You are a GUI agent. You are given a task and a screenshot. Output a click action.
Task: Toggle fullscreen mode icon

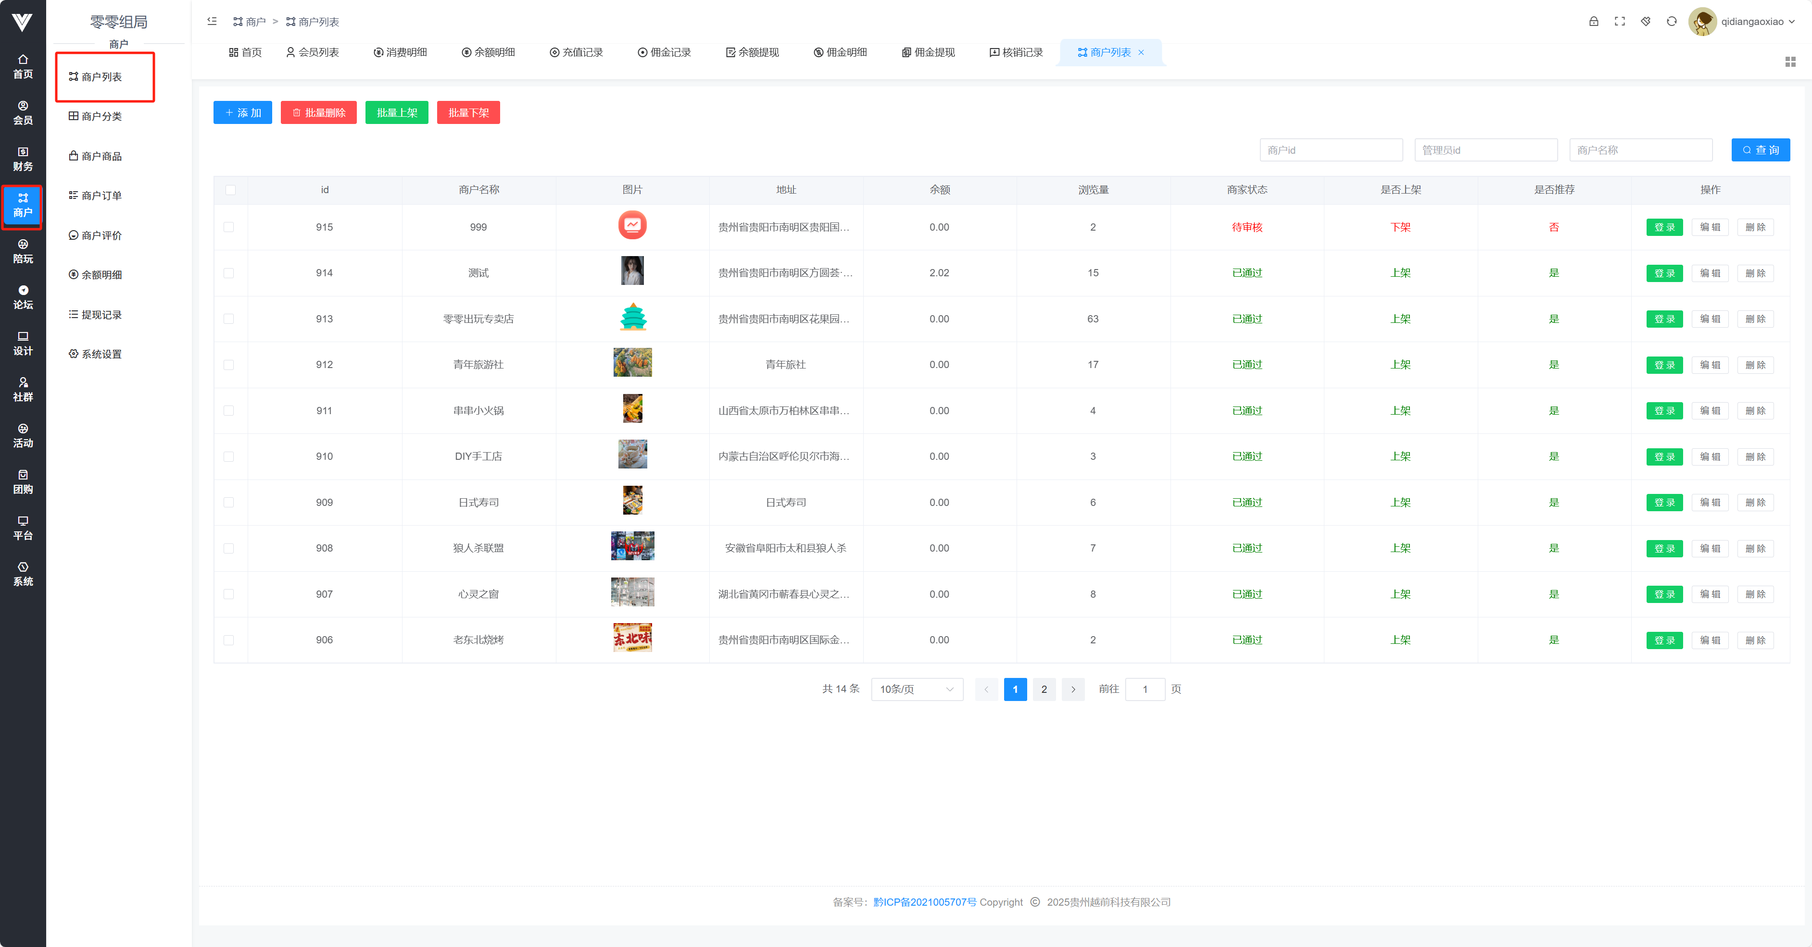click(1619, 21)
